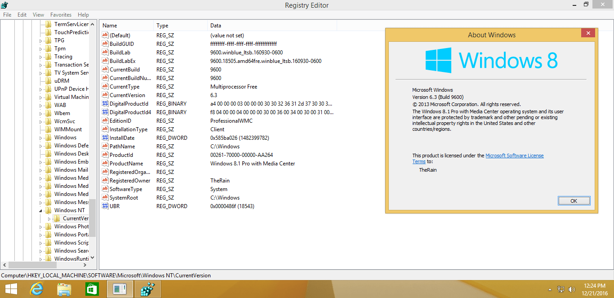
Task: Open File Explorer from taskbar
Action: (x=64, y=289)
